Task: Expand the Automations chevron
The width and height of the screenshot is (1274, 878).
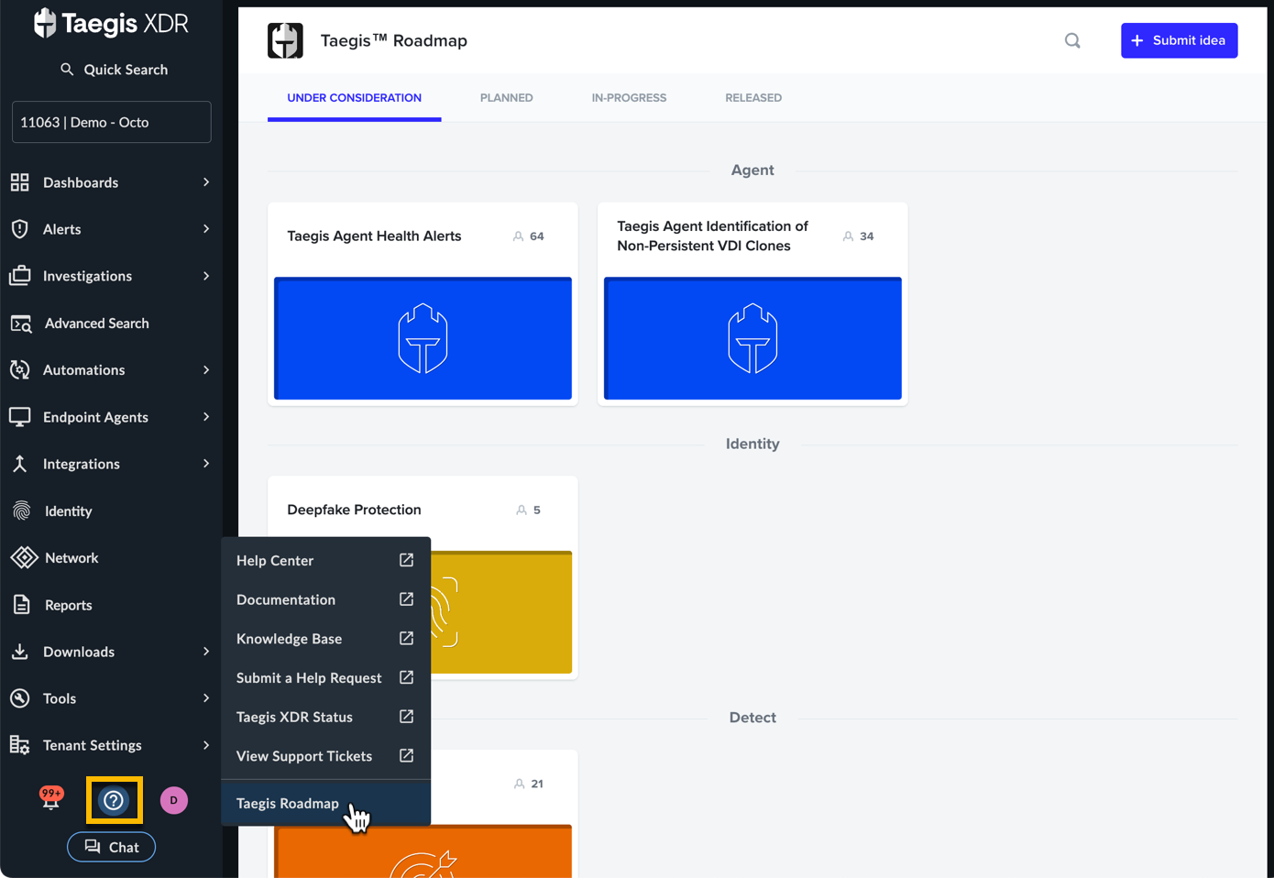Action: [206, 370]
